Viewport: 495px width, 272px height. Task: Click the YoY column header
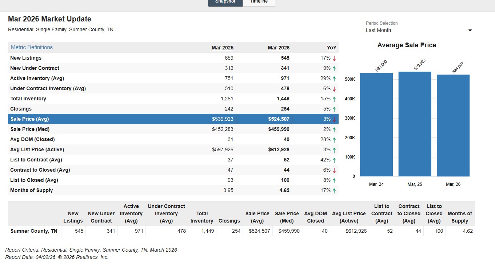point(331,48)
